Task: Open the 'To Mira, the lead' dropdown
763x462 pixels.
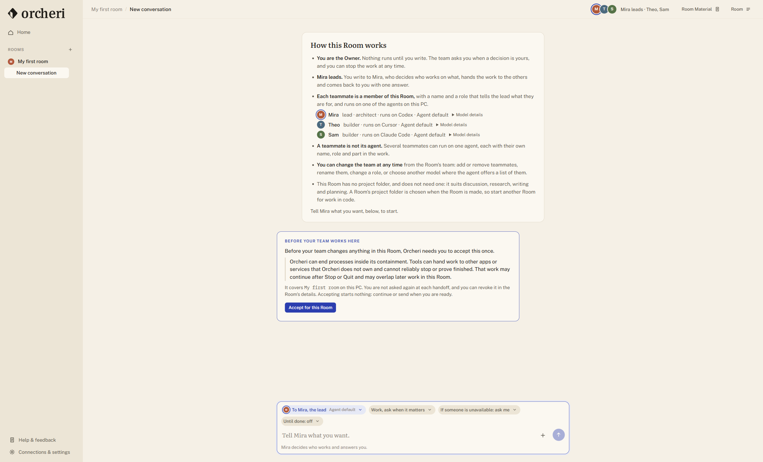Action: (323, 410)
